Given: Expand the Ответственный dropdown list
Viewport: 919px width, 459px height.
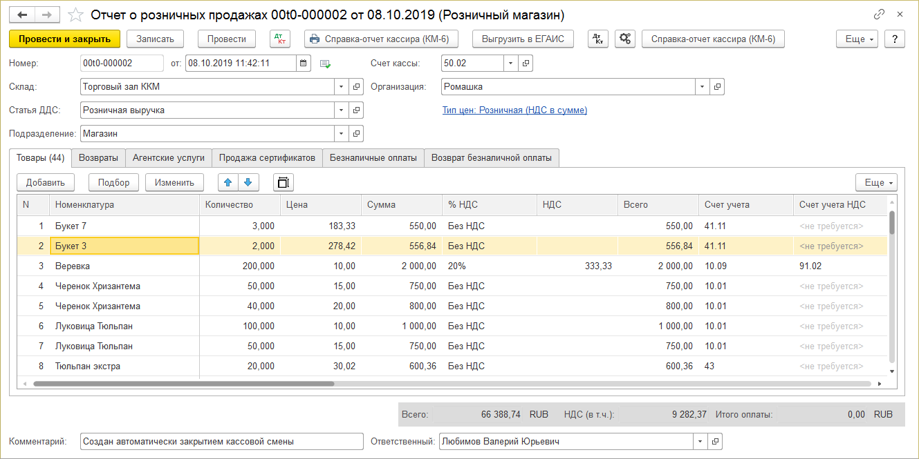Looking at the screenshot, I should [701, 442].
